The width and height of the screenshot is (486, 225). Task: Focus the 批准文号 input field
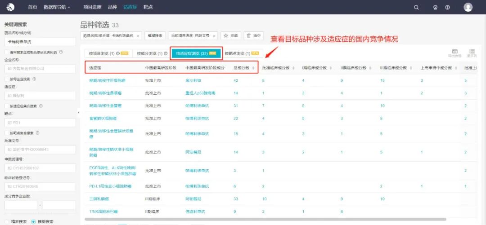(40, 150)
